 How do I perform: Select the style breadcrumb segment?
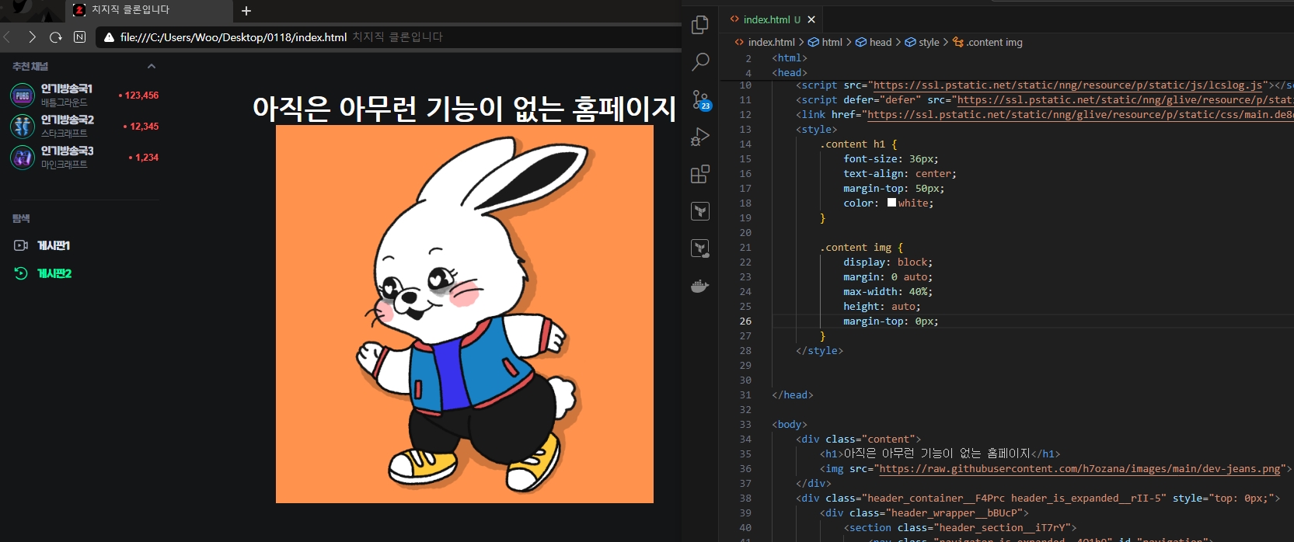922,42
